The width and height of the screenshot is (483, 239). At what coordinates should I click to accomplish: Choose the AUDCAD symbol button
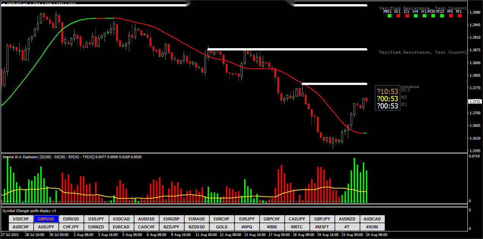[372, 219]
